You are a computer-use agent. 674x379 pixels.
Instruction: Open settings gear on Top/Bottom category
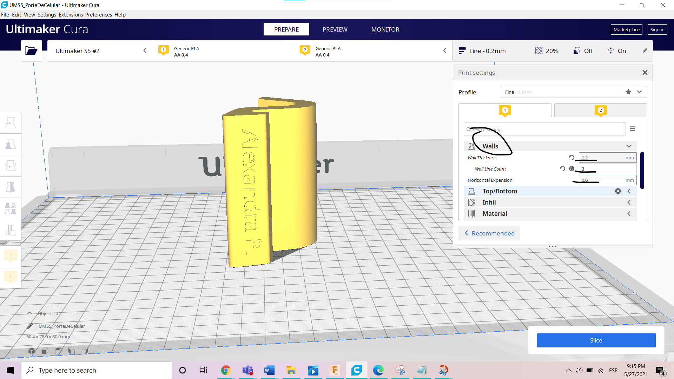pyautogui.click(x=618, y=191)
